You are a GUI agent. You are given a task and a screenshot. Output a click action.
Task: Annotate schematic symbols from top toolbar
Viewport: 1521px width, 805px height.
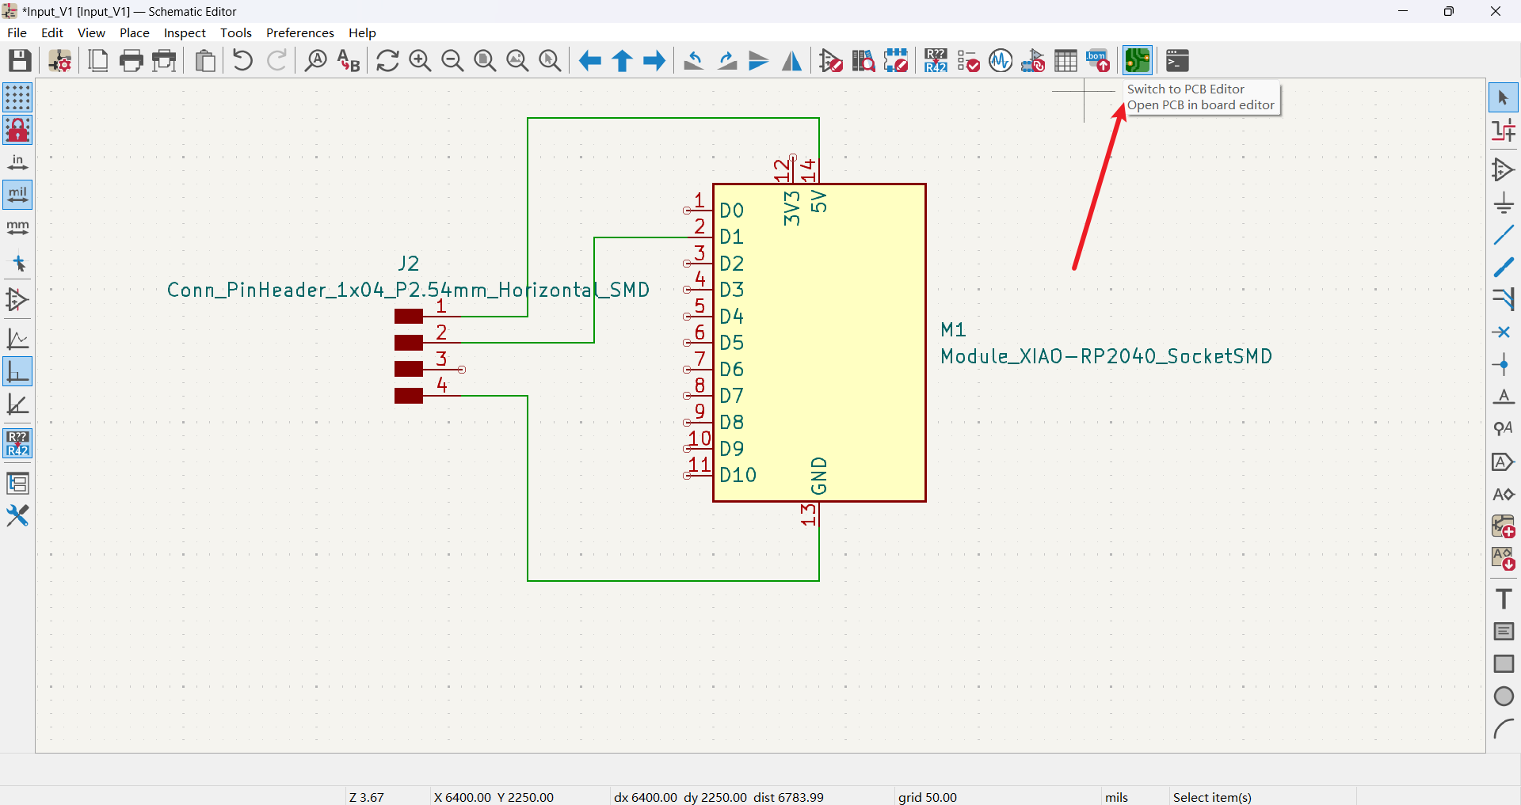(x=936, y=60)
